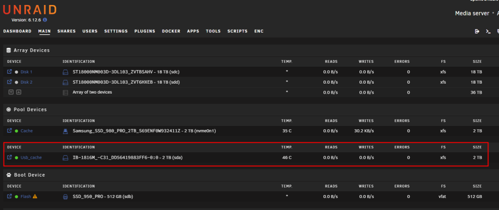Click the array icon beside Array of two devices
This screenshot has width=499, height=210.
pos(65,93)
